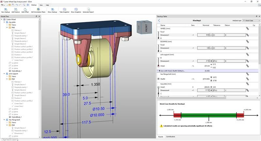Expand Views folder under axle support

pos(7,77)
